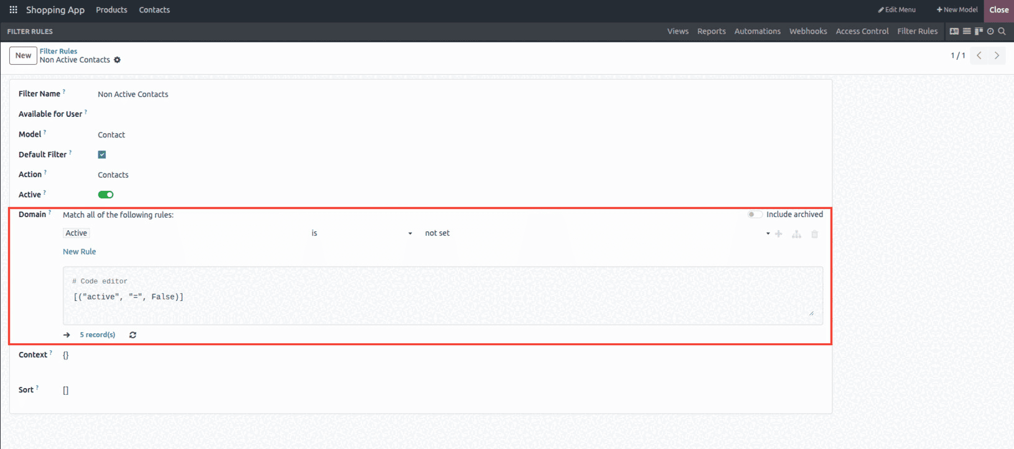The width and height of the screenshot is (1014, 449).
Task: Go to the Filter Rules breadcrumb link
Action: 58,52
